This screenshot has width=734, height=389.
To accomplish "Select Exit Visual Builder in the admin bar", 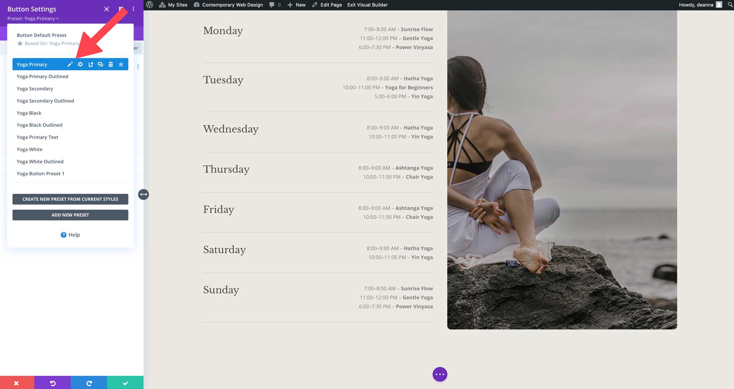I will click(367, 4).
